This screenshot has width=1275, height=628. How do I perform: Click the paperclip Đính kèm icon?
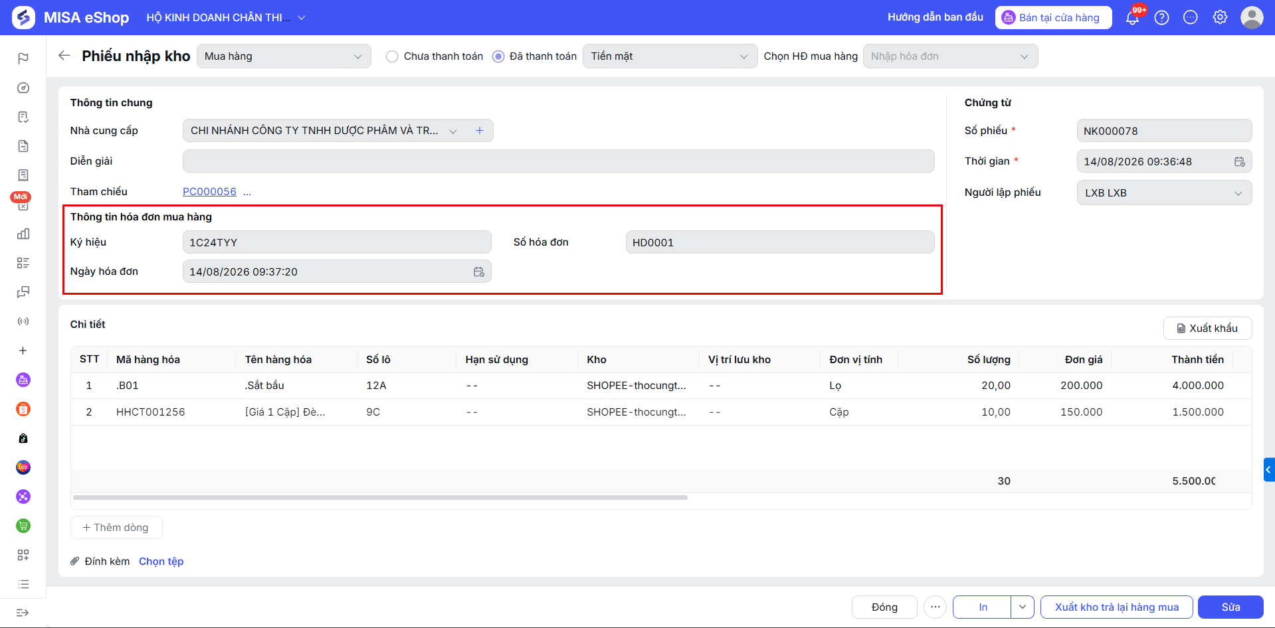tap(75, 561)
